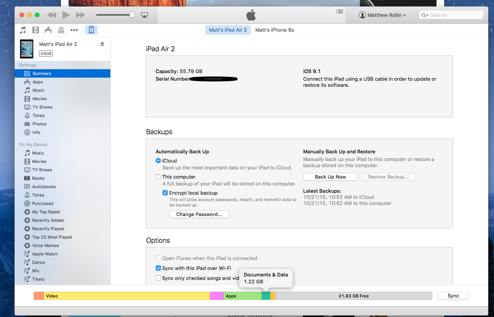The width and height of the screenshot is (494, 317).
Task: Open the Tiesto playlist
Action: click(x=62, y=279)
